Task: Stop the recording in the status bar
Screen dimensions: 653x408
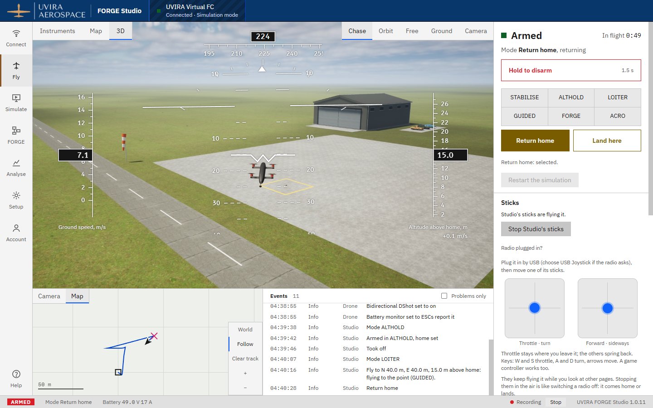Action: [x=556, y=402]
